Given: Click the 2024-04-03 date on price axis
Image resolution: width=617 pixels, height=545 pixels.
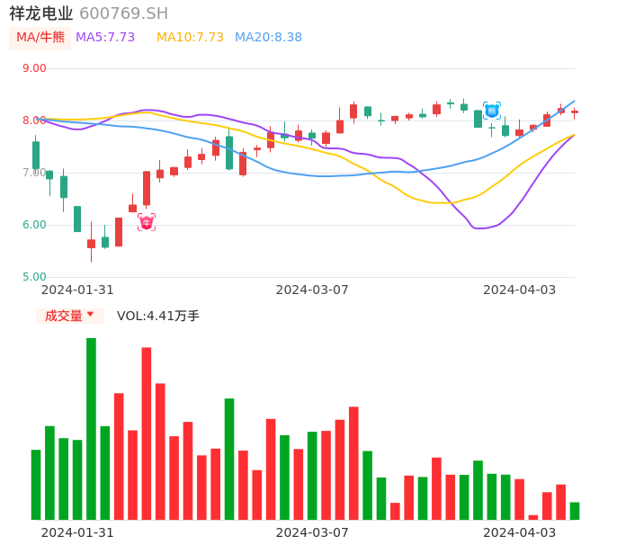Looking at the screenshot, I should [x=519, y=290].
